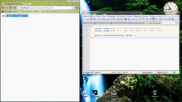182x102 pixels.
Task: Open Синтаксис menu in Notepad++
Action: coord(121,16)
